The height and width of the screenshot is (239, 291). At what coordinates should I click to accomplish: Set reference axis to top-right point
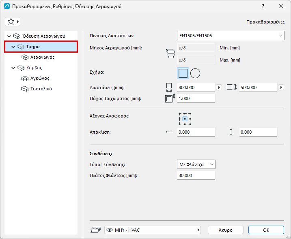[x=190, y=114]
